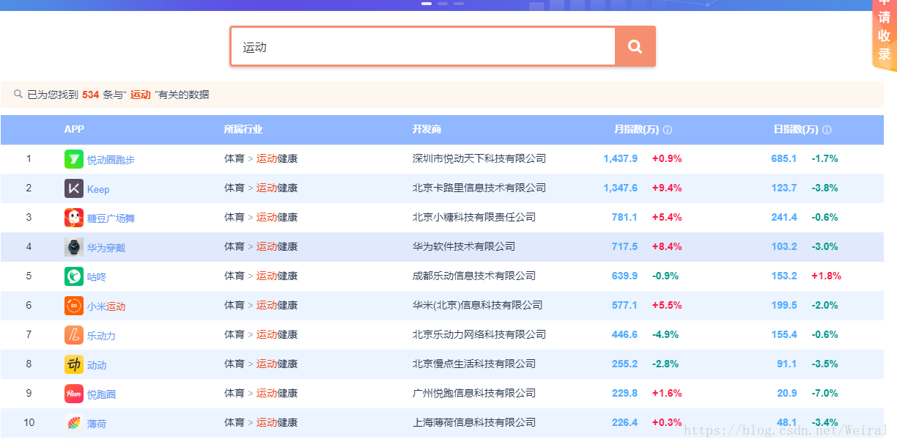Open the 悦动圈跑步 app link

pos(111,160)
